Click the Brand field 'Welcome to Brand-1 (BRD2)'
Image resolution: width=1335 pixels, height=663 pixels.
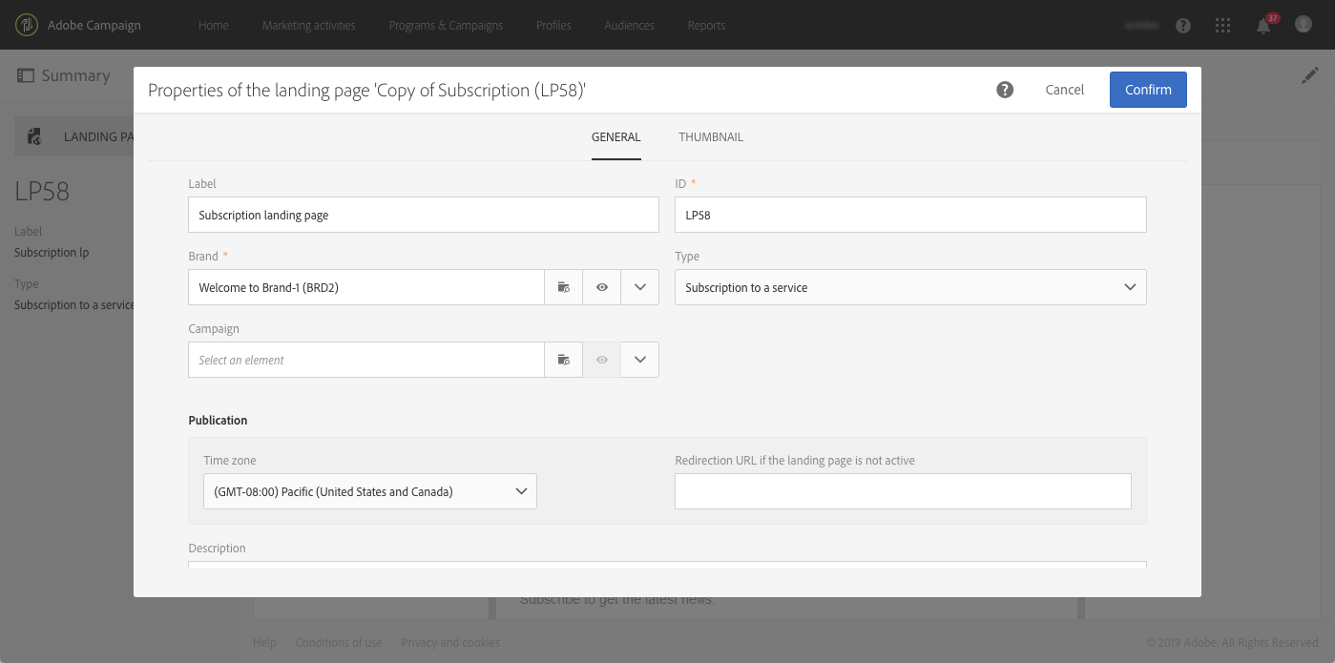tap(366, 287)
